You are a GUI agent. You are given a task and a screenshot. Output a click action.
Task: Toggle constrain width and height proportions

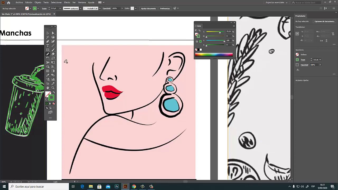333,34
